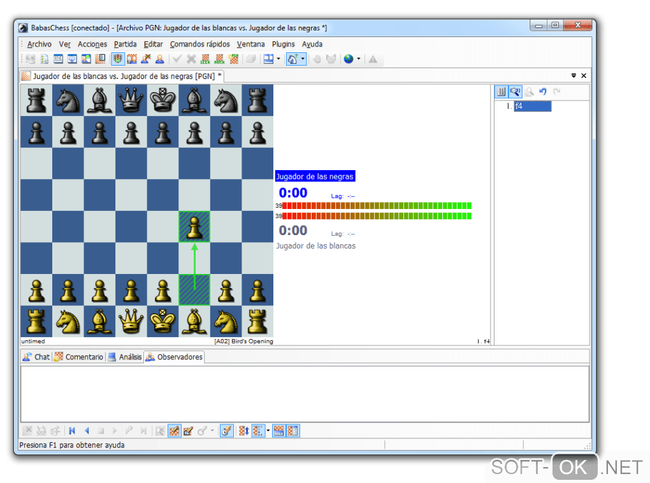Click the white pawn on f4

pos(194,227)
